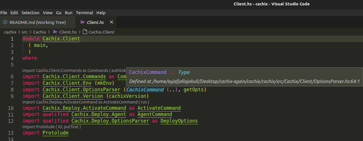
Task: Click 'main,' in the export list
Action: tap(41, 45)
